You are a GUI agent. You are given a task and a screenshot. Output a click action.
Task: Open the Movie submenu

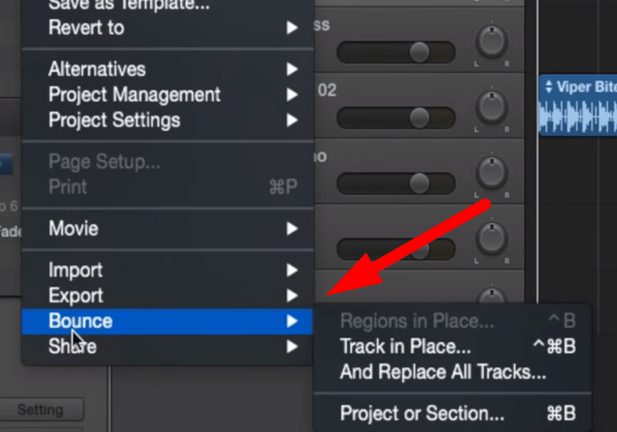pyautogui.click(x=168, y=228)
